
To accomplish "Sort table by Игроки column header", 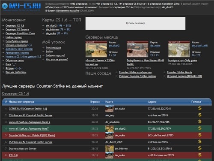I will coord(95,102).
